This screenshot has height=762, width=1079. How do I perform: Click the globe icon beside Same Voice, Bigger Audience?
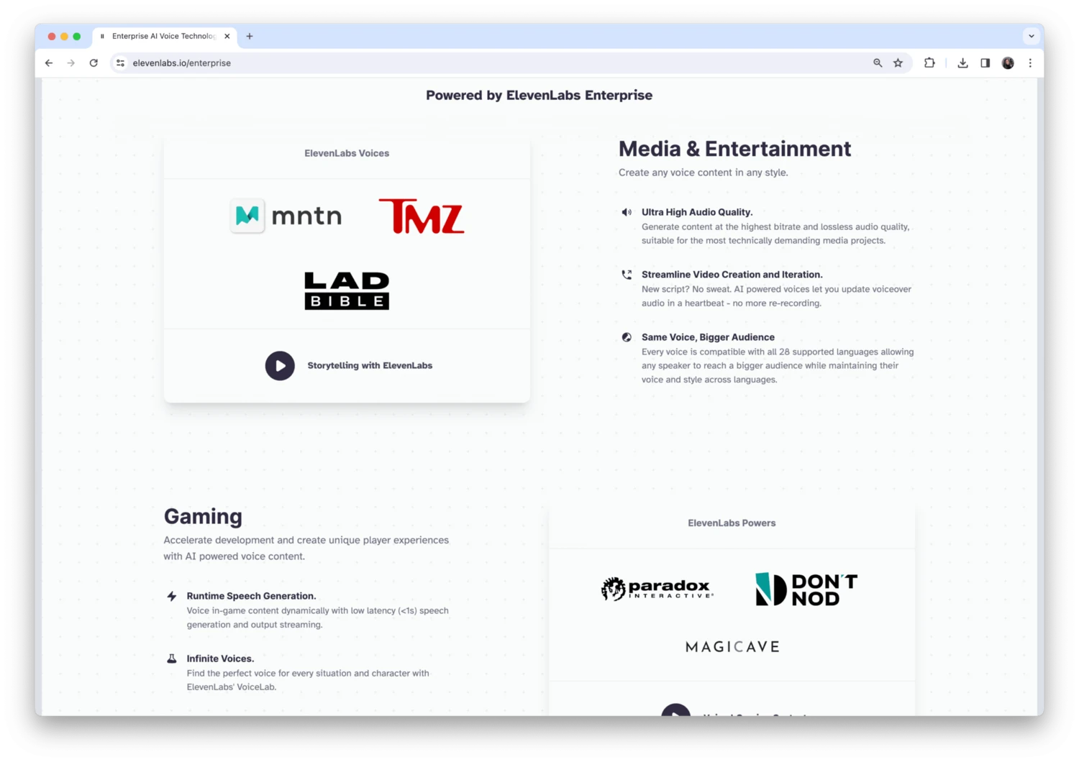[627, 337]
